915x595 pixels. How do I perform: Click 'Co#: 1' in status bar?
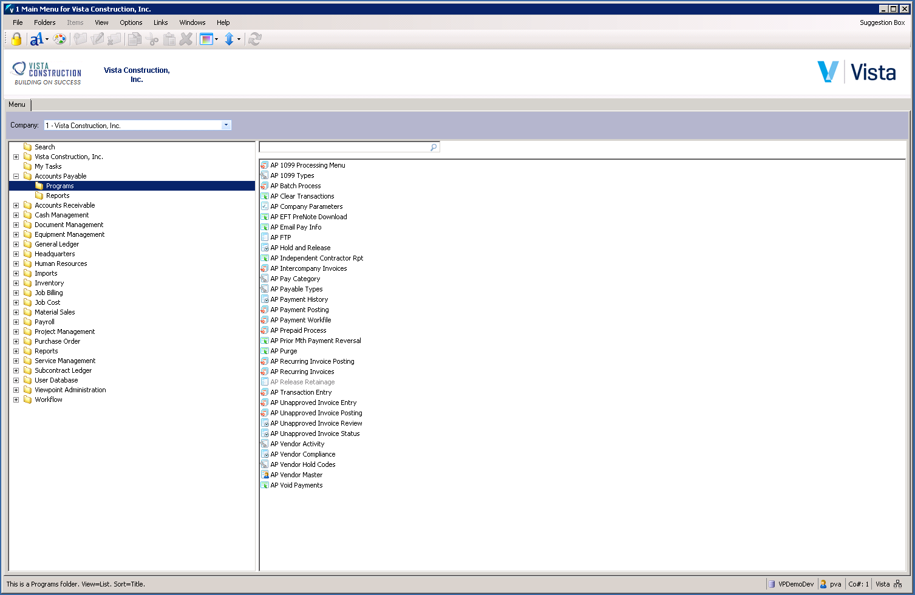(859, 584)
